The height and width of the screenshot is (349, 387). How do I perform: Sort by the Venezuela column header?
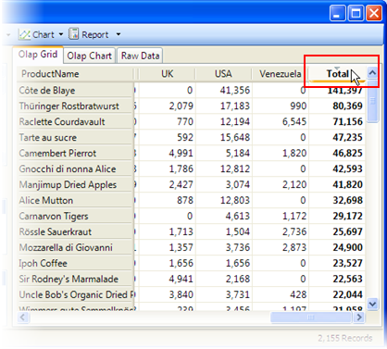pyautogui.click(x=281, y=74)
